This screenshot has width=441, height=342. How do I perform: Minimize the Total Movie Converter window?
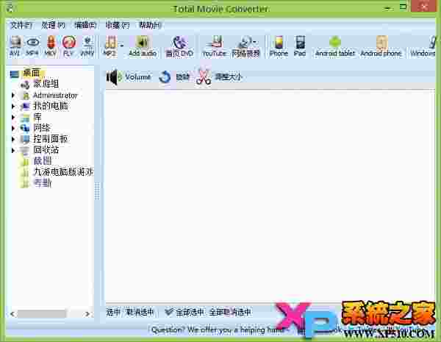click(x=388, y=8)
